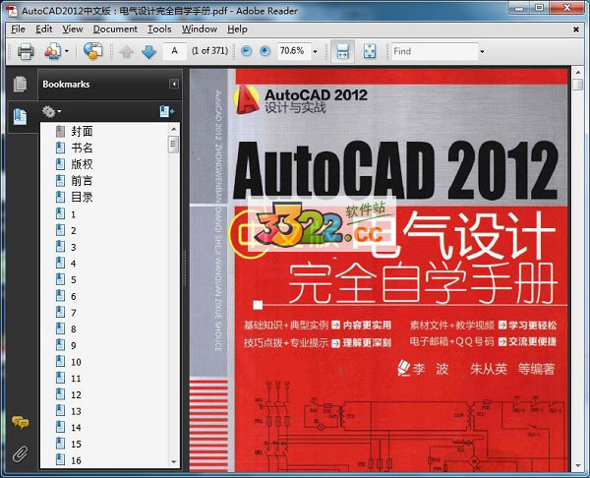Click the bookmarks list scrollbar thumb
The height and width of the screenshot is (478, 590).
point(173,144)
